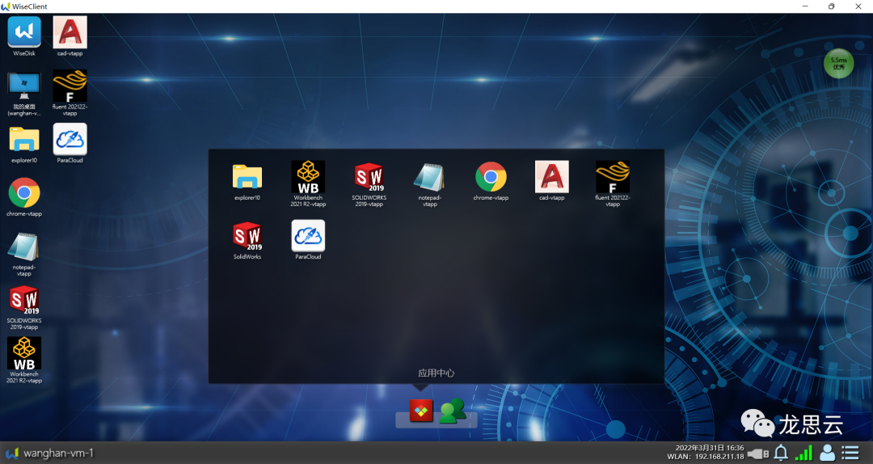Image resolution: width=873 pixels, height=464 pixels.
Task: Click the green users dock icon
Action: [452, 411]
